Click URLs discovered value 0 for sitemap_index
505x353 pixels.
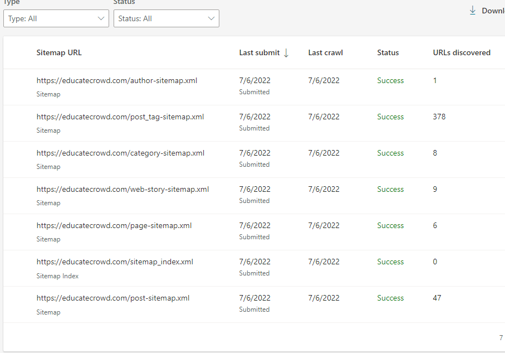[x=435, y=262]
